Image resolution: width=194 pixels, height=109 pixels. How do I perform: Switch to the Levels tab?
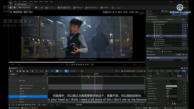(149, 11)
